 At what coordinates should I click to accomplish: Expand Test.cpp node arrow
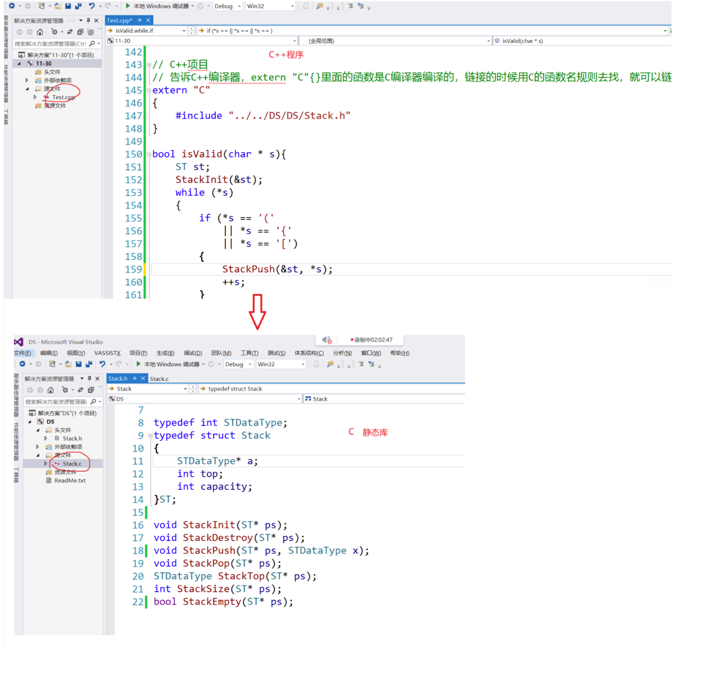click(35, 97)
